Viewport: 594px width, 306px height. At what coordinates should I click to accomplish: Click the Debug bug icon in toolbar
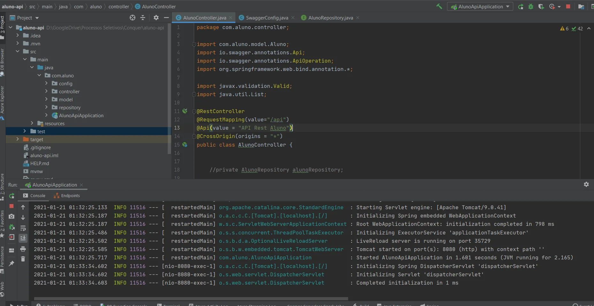coord(531,6)
